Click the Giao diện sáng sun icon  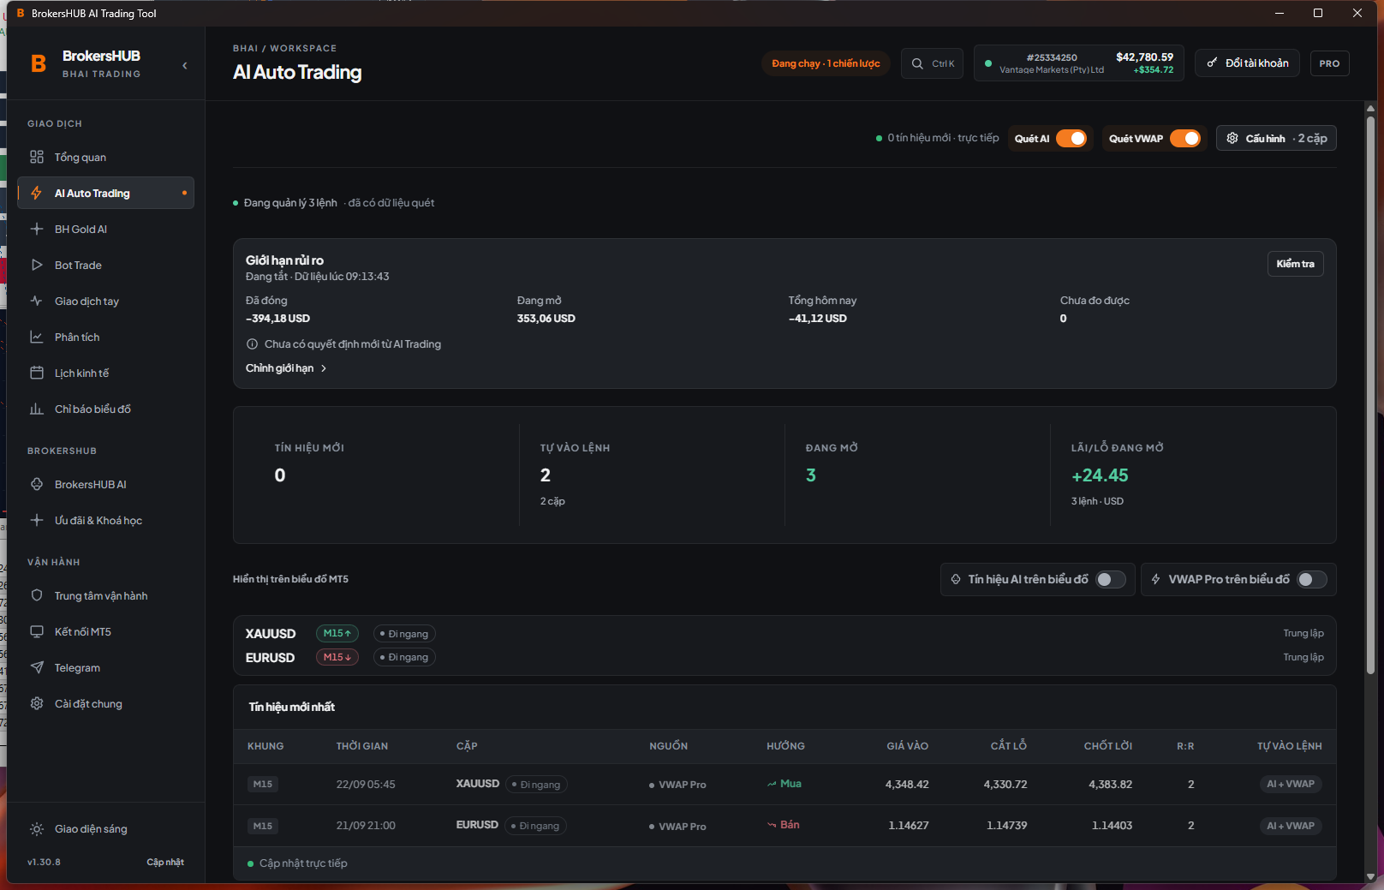point(37,828)
